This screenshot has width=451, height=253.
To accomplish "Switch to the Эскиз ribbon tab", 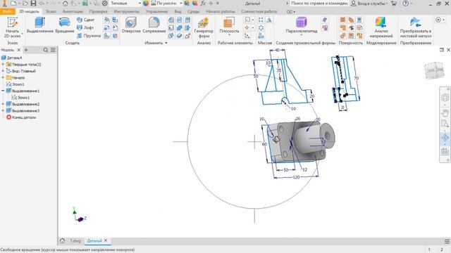I will tap(51, 11).
